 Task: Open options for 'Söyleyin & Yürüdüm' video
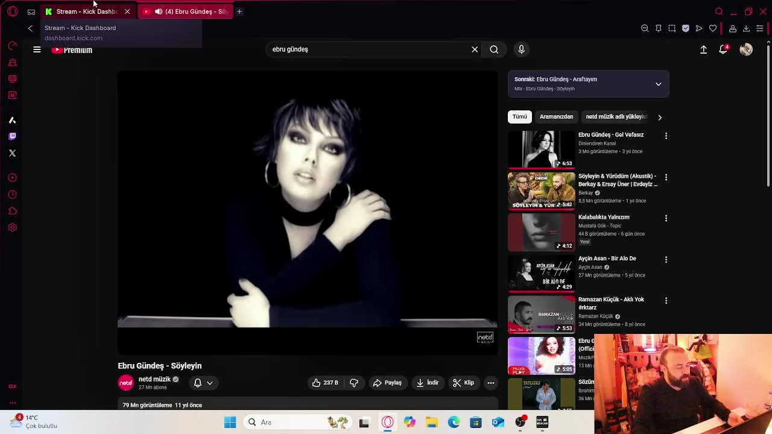[x=666, y=178]
